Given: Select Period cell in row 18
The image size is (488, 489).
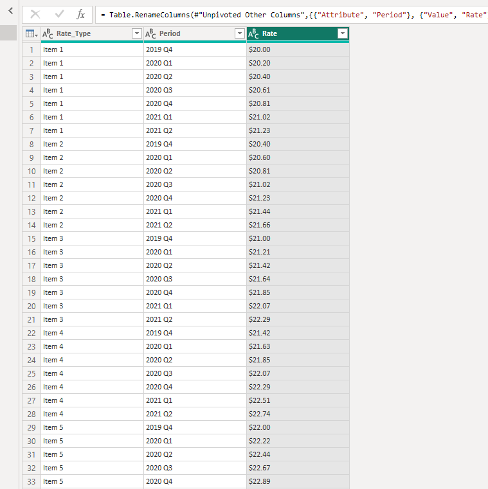Looking at the screenshot, I should 195,279.
